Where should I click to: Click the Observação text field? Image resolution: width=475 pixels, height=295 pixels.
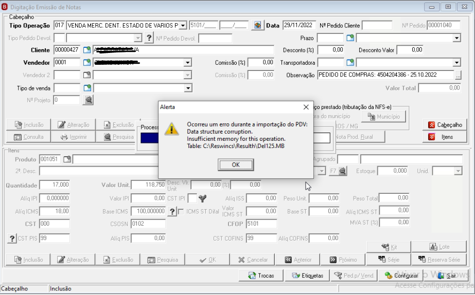click(385, 75)
